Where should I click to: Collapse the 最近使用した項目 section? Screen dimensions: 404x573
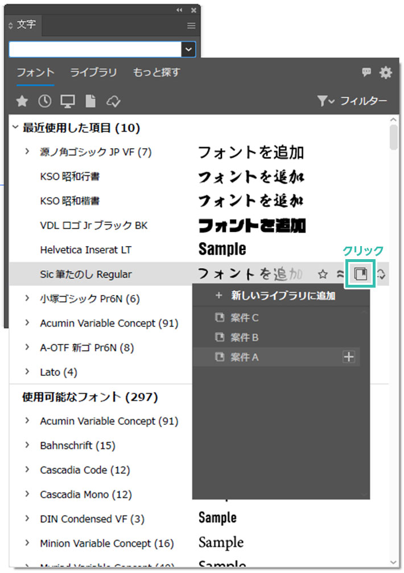click(15, 128)
